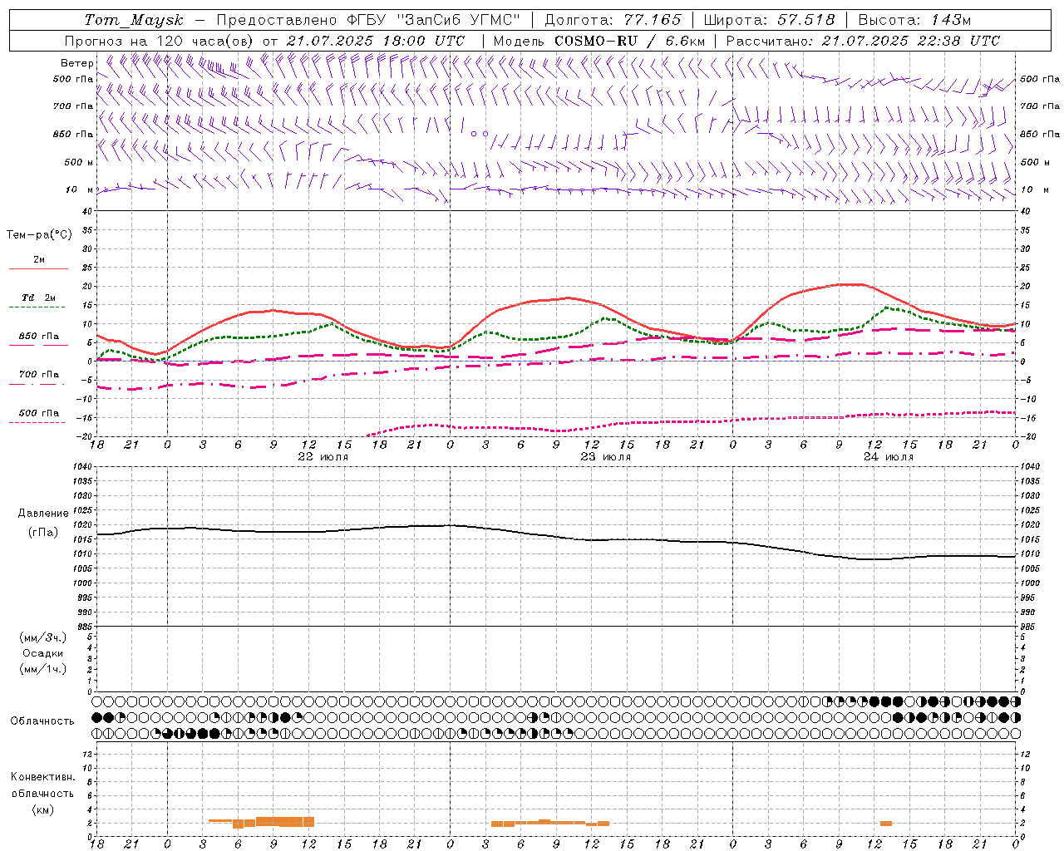Click the '(гПа)' unit label under Давление
This screenshot has width=1064, height=851.
pos(43,532)
